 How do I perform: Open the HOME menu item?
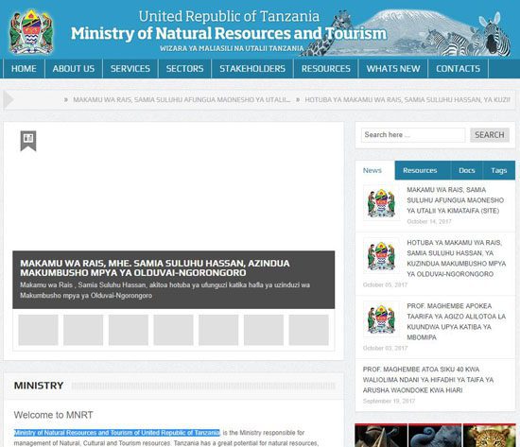tap(24, 69)
